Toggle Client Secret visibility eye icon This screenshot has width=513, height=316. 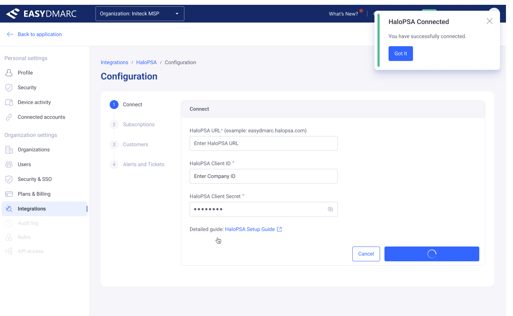tap(330, 209)
